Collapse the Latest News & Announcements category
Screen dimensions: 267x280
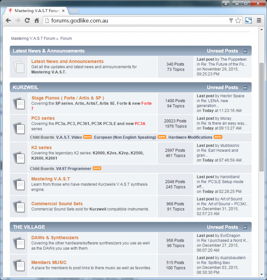pyautogui.click(x=245, y=51)
